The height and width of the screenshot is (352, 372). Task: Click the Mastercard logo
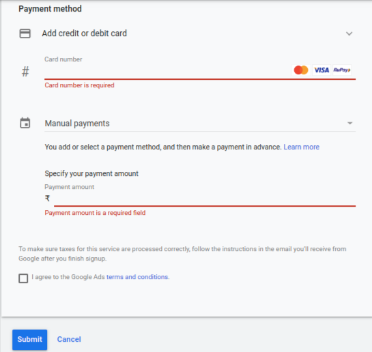(x=301, y=70)
